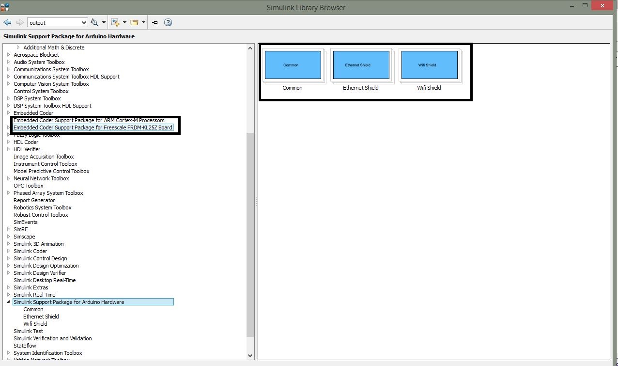The width and height of the screenshot is (618, 366).
Task: Open the folder icon's dropdown arrow
Action: click(x=144, y=22)
